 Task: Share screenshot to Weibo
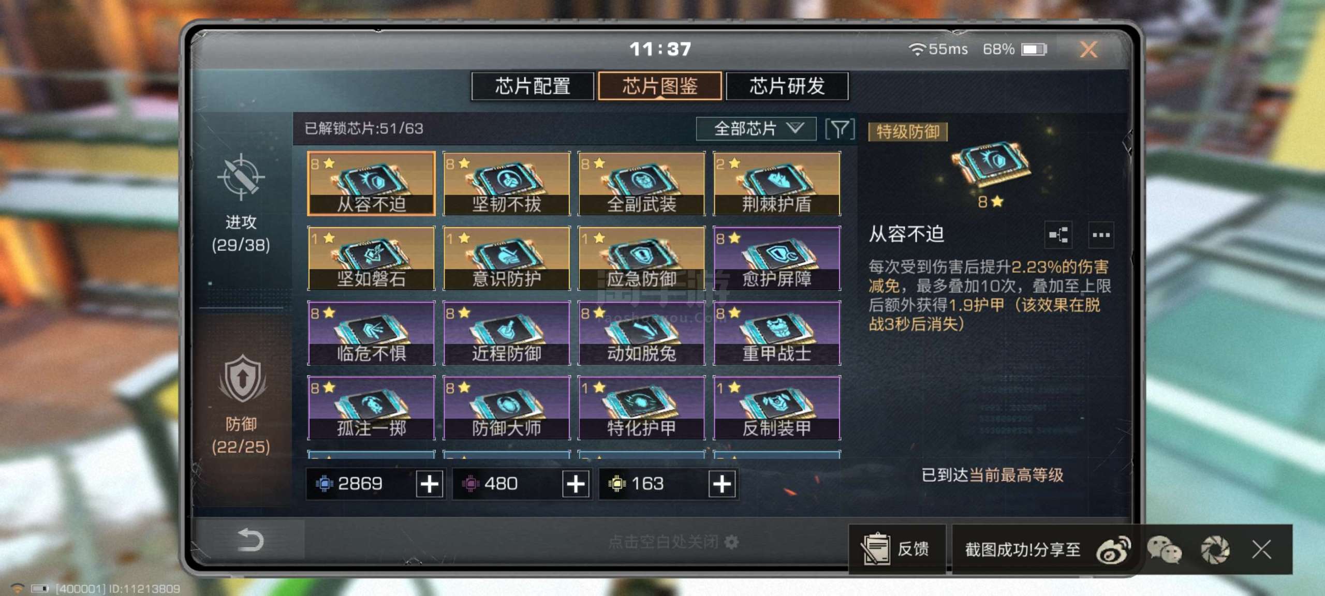pyautogui.click(x=1113, y=549)
